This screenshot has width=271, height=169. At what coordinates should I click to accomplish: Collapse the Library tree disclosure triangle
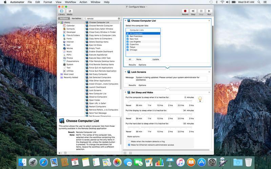(59, 22)
